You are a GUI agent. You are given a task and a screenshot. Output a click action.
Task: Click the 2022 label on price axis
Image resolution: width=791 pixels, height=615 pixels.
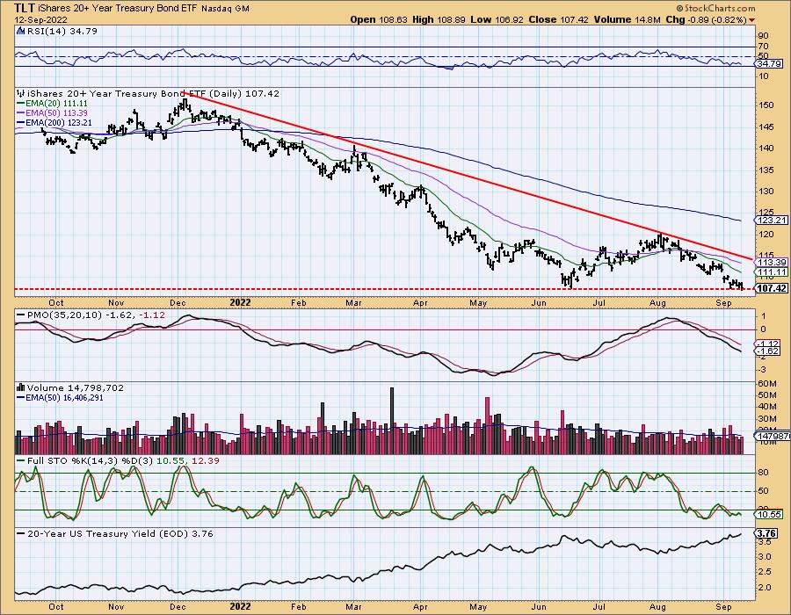(x=240, y=303)
